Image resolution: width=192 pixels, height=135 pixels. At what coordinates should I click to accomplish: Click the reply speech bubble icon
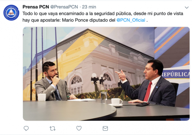(x=26, y=128)
